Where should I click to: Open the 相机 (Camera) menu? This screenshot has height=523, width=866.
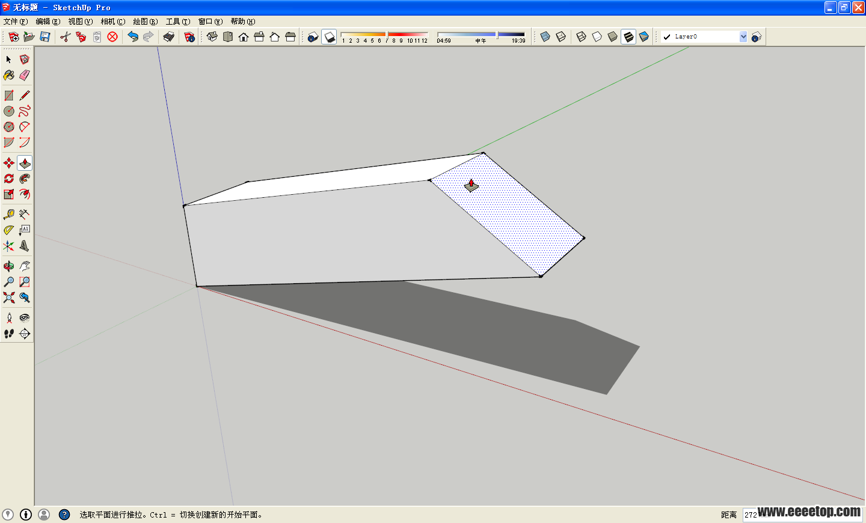click(x=113, y=22)
